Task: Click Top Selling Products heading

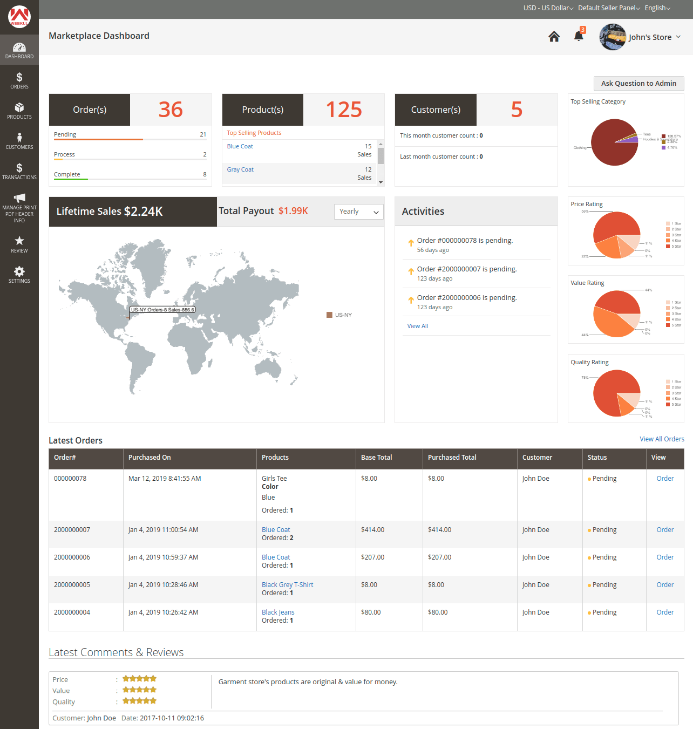Action: pos(254,133)
